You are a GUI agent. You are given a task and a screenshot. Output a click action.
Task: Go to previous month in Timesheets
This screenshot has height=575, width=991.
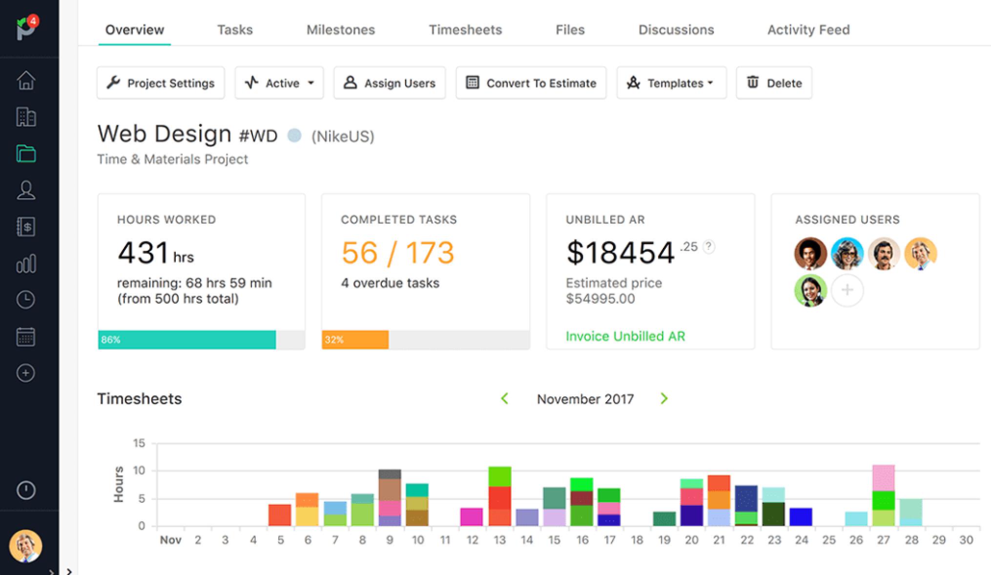pyautogui.click(x=505, y=399)
